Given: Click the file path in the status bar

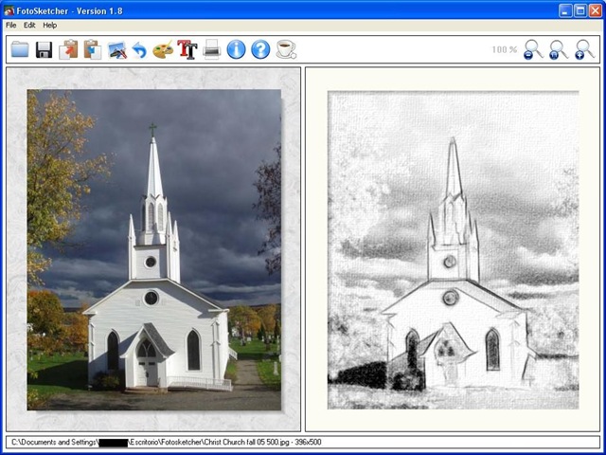Looking at the screenshot, I should coord(167,442).
